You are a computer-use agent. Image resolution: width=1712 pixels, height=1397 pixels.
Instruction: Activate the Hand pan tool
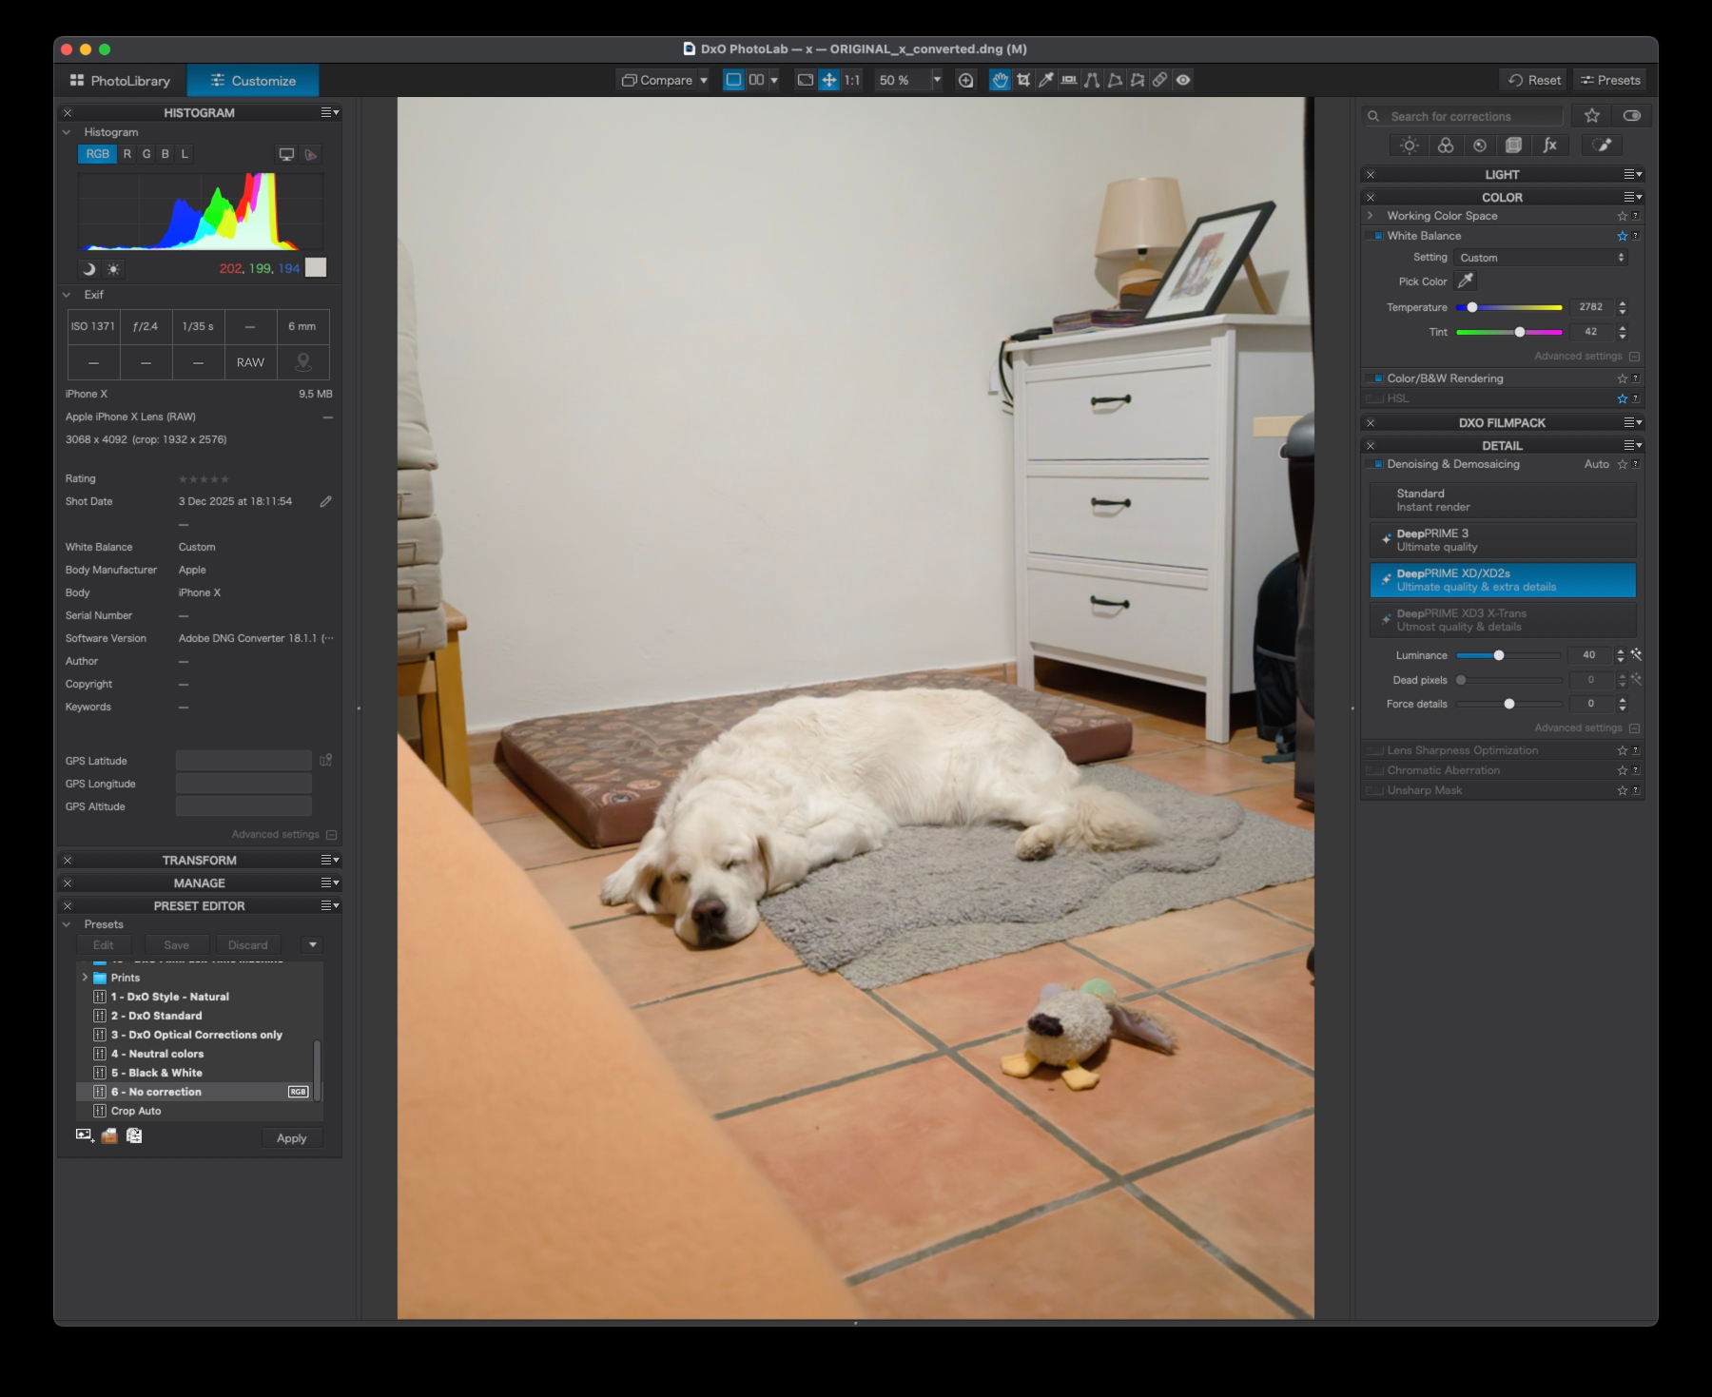point(999,81)
